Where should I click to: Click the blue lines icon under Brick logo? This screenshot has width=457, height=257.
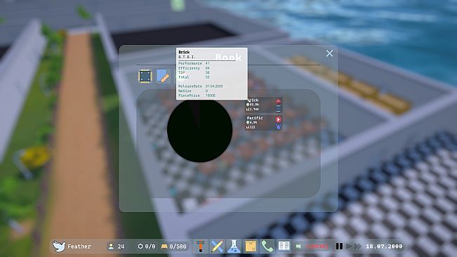click(x=278, y=109)
